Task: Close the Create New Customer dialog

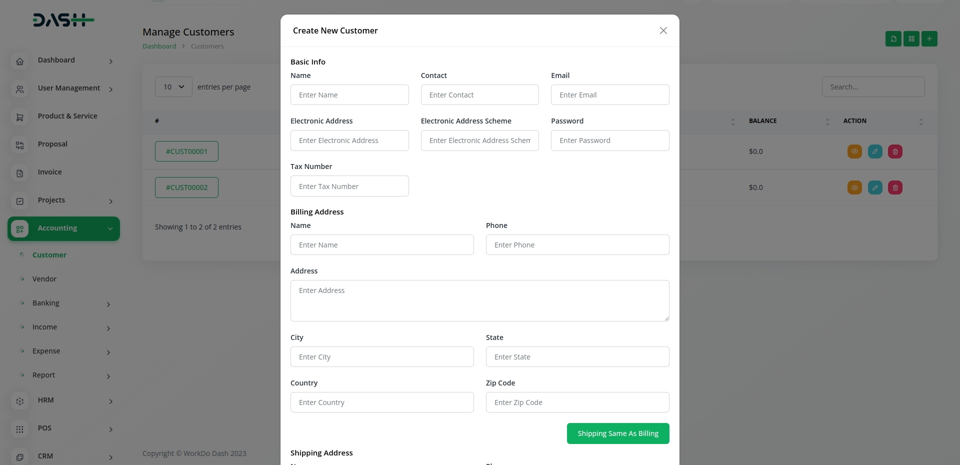Action: [663, 30]
